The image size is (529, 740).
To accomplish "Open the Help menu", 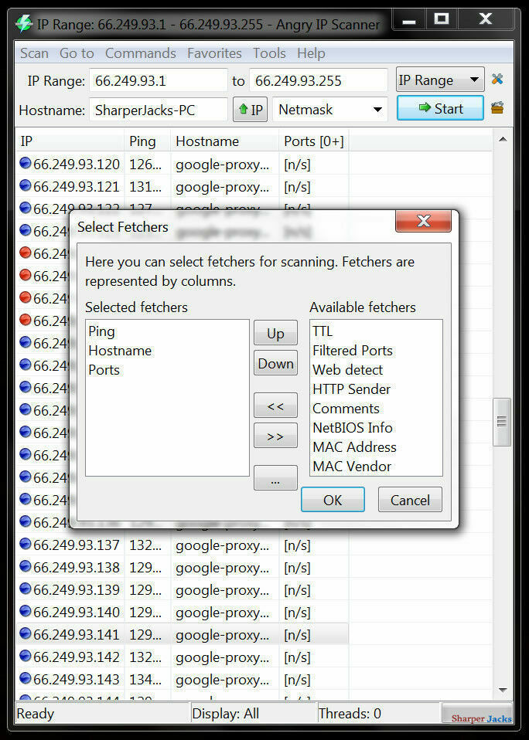I will pyautogui.click(x=311, y=53).
